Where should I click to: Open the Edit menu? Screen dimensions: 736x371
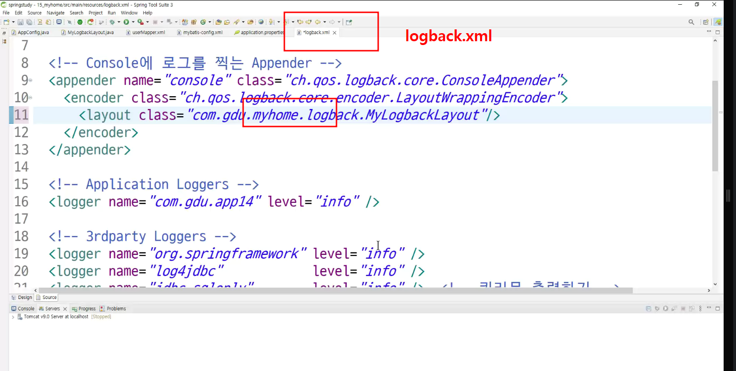(x=18, y=13)
